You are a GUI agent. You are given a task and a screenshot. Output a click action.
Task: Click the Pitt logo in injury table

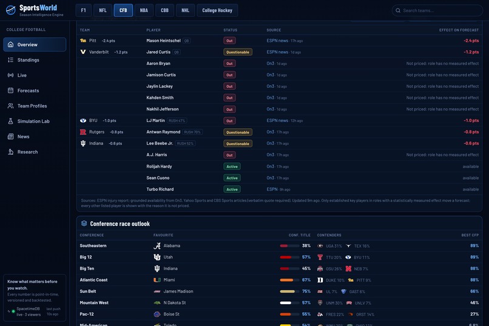(83, 41)
